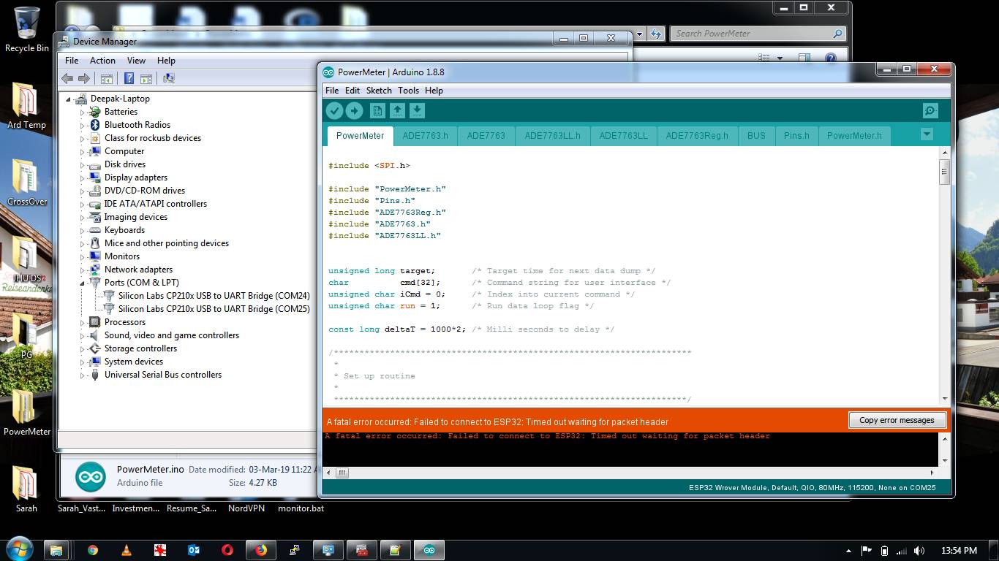This screenshot has height=561, width=999.
Task: Open Arduino Sketch menu
Action: tap(379, 91)
